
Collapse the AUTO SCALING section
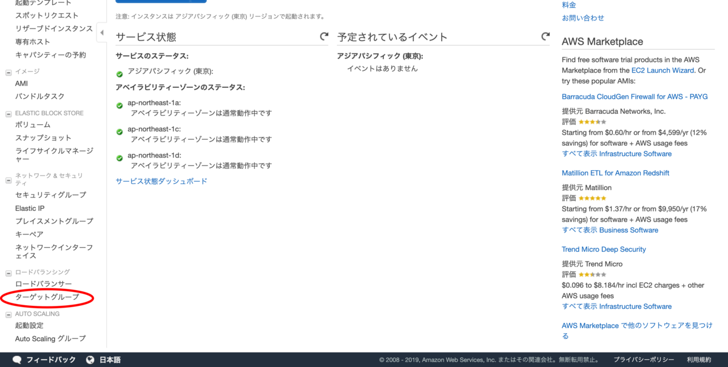coord(8,315)
